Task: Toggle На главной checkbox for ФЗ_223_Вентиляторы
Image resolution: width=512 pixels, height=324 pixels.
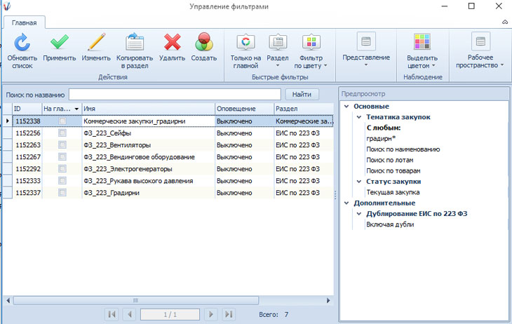Action: pos(62,145)
